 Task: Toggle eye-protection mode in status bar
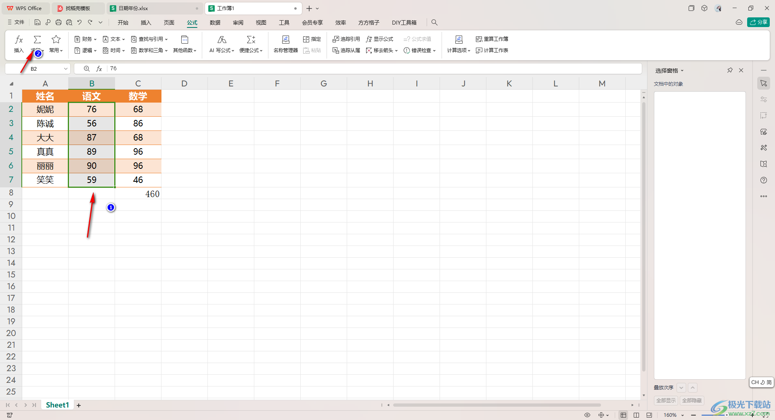(587, 415)
